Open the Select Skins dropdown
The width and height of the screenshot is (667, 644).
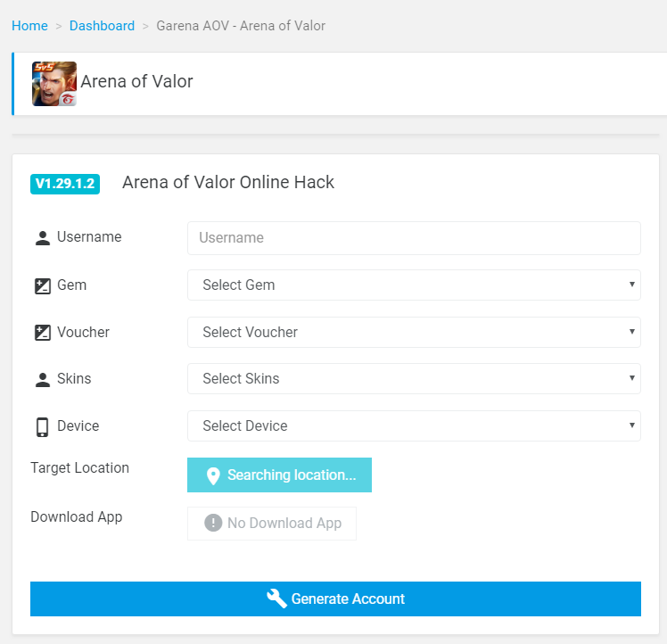point(414,378)
